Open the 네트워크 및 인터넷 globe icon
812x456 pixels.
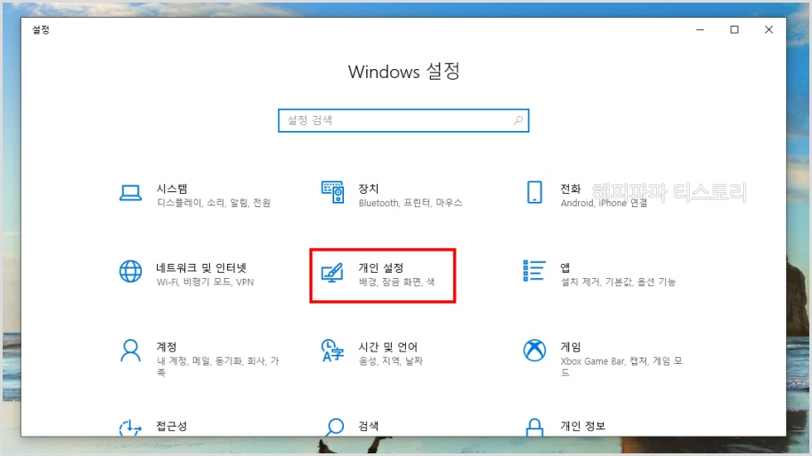pos(130,272)
